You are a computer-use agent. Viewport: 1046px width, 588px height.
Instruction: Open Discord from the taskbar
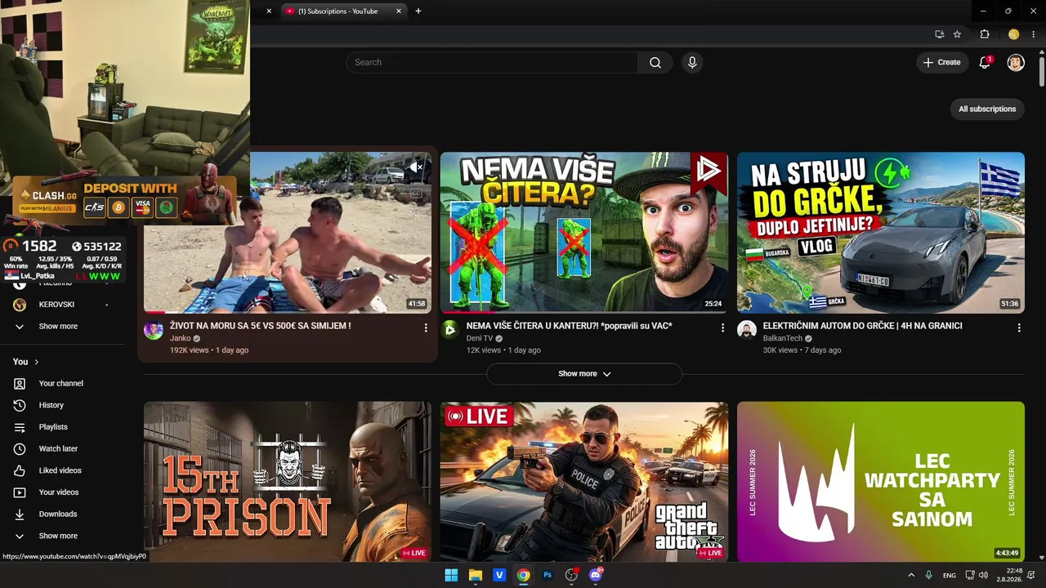coord(596,575)
